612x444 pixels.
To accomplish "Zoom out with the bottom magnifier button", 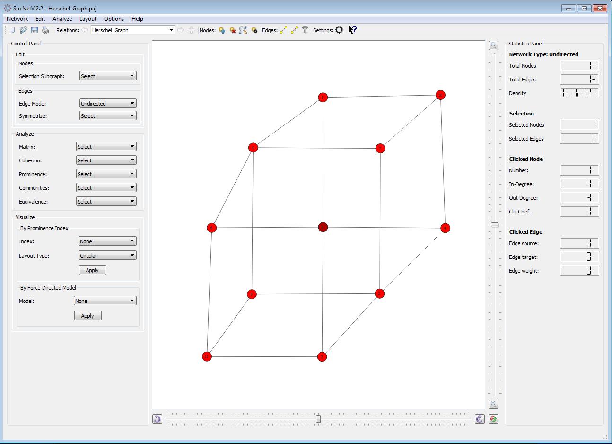I will coord(493,404).
